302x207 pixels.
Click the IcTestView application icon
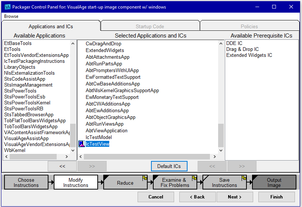point(82,144)
